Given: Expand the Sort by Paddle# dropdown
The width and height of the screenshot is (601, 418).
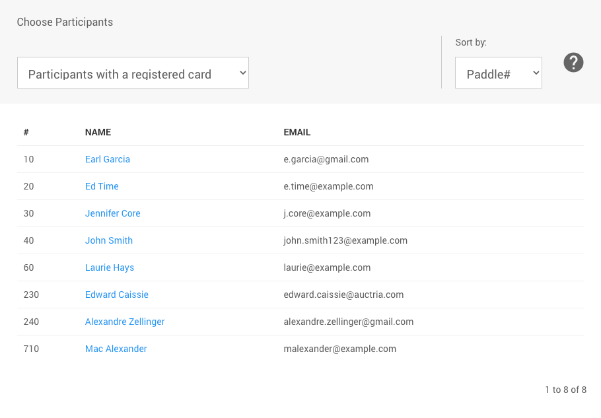Looking at the screenshot, I should pyautogui.click(x=498, y=73).
